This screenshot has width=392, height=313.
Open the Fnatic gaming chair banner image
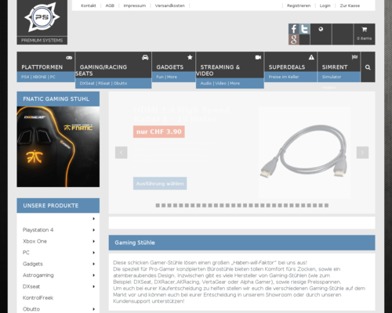(58, 146)
